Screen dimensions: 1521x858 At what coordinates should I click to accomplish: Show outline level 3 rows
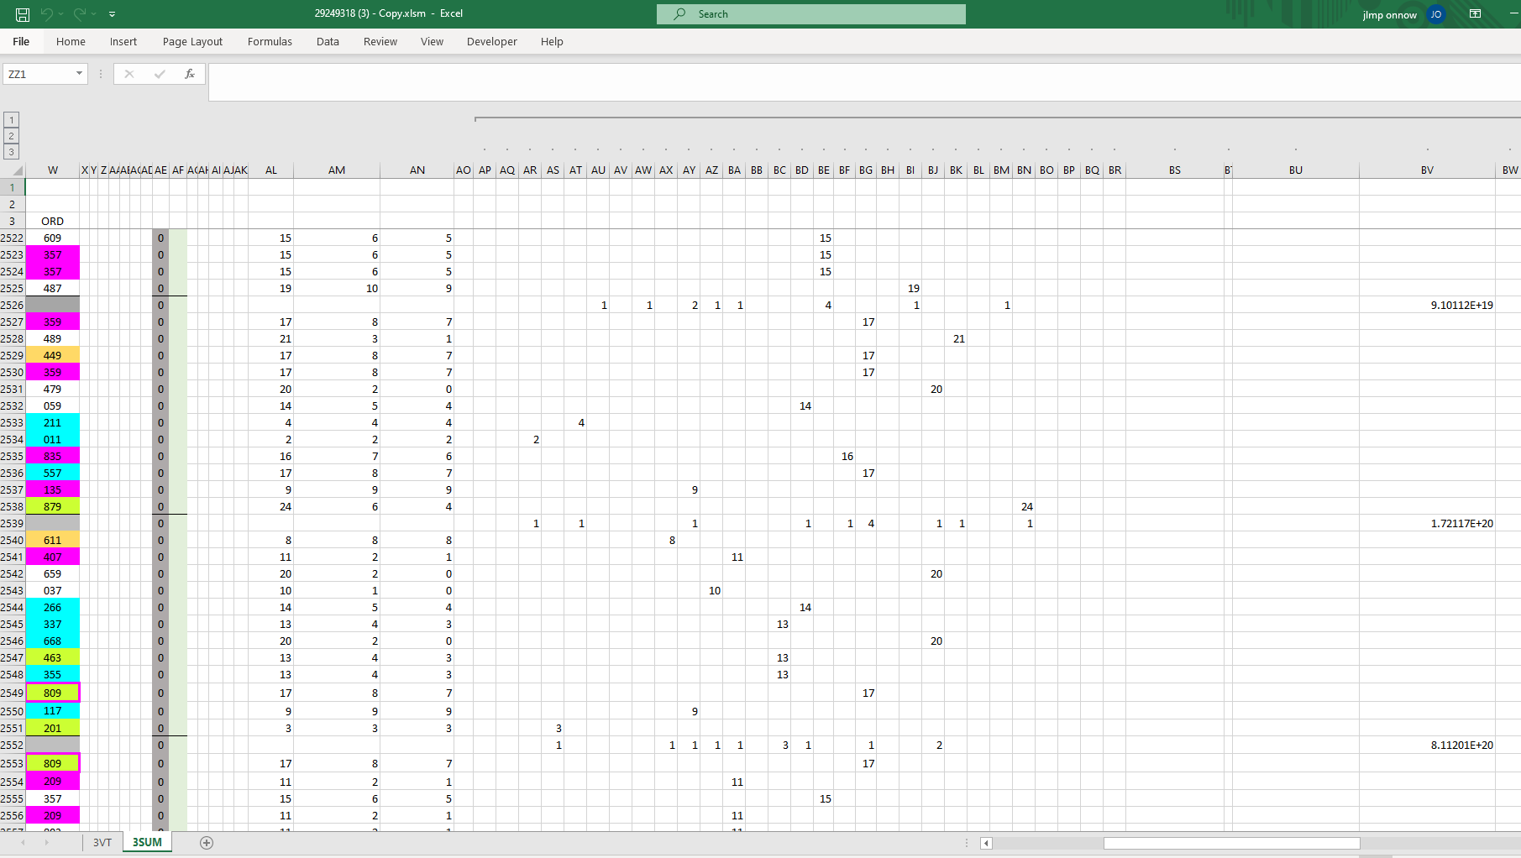(x=11, y=152)
